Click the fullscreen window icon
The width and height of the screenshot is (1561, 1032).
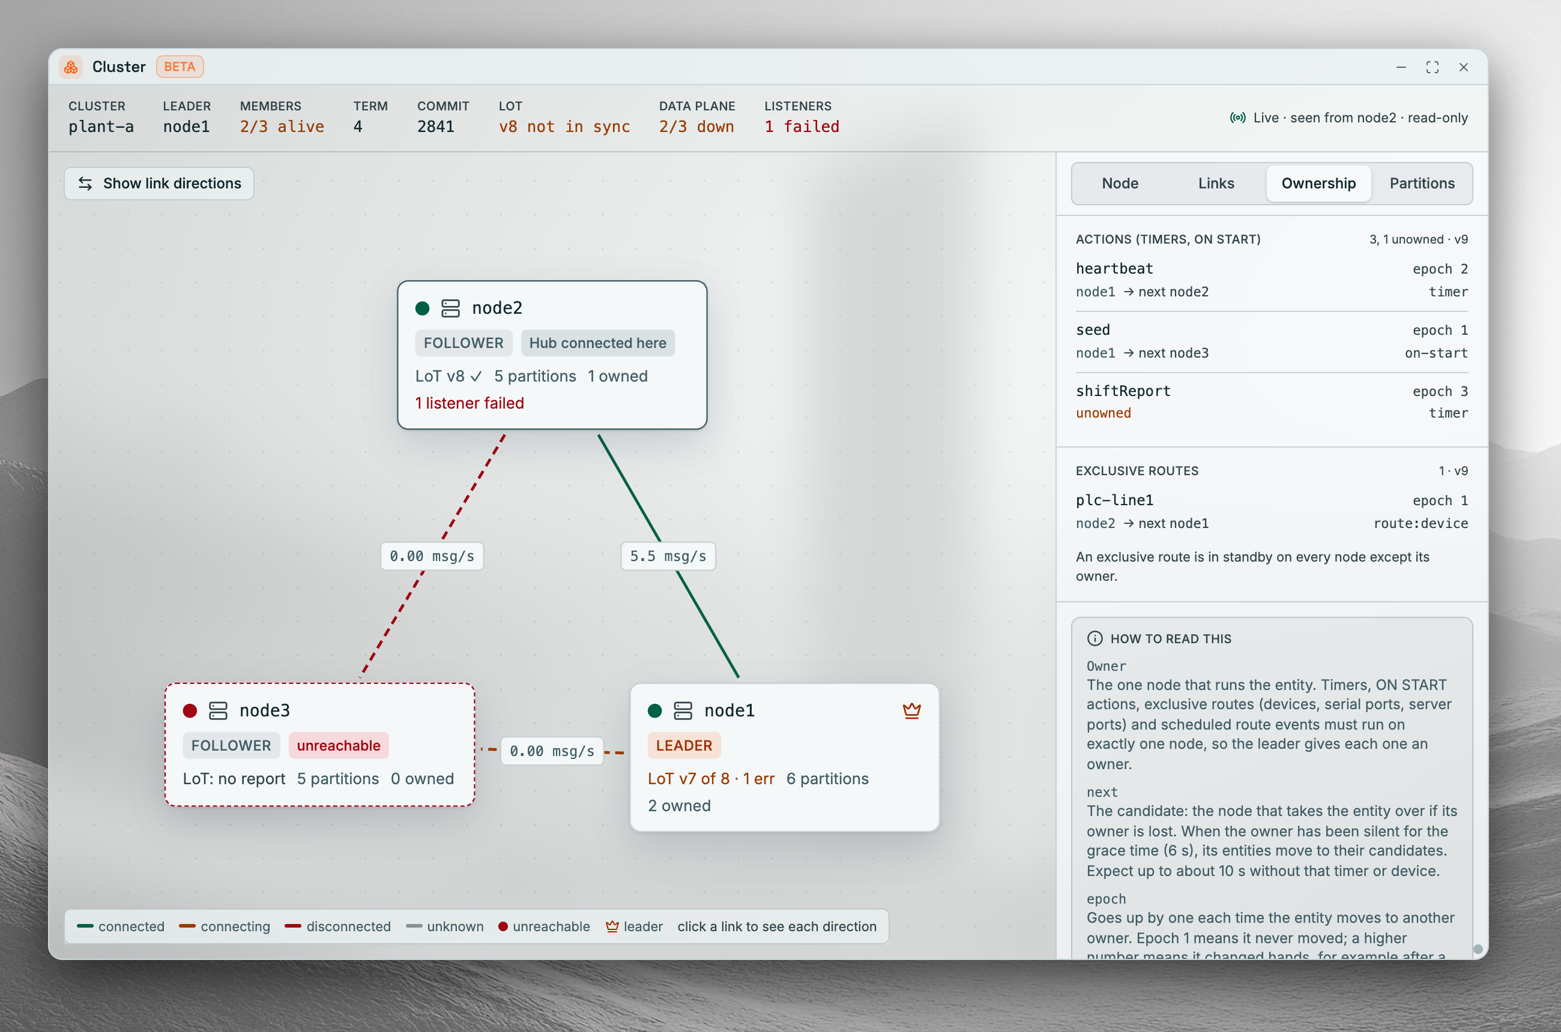pos(1433,67)
